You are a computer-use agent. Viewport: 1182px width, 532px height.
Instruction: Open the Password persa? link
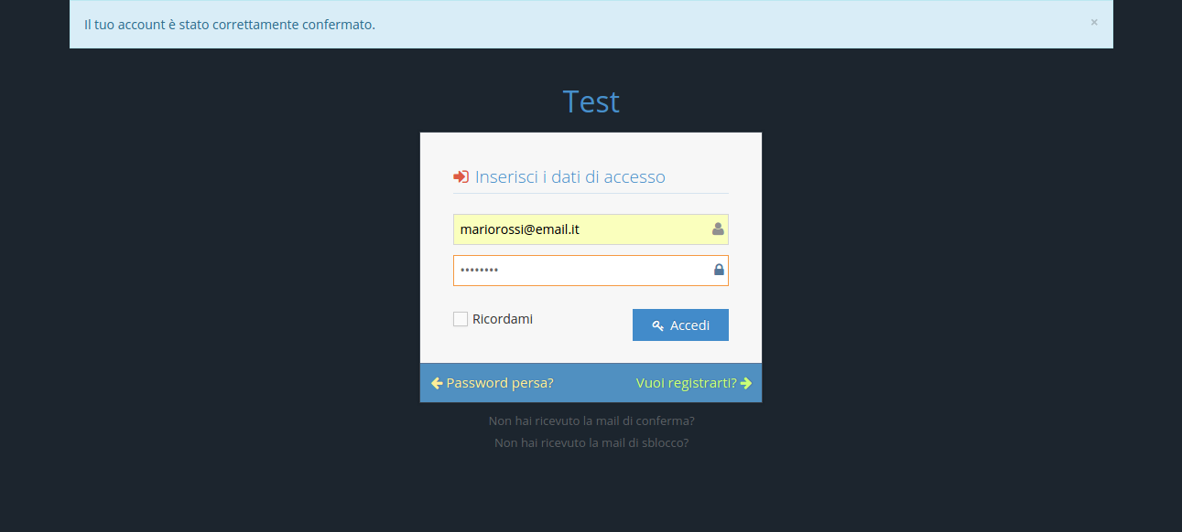click(500, 383)
